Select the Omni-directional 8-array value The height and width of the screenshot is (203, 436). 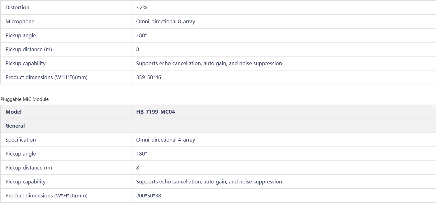165,21
